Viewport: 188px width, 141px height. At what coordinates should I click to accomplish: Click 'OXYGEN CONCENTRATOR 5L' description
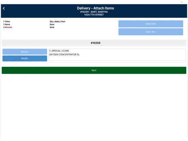point(64,54)
